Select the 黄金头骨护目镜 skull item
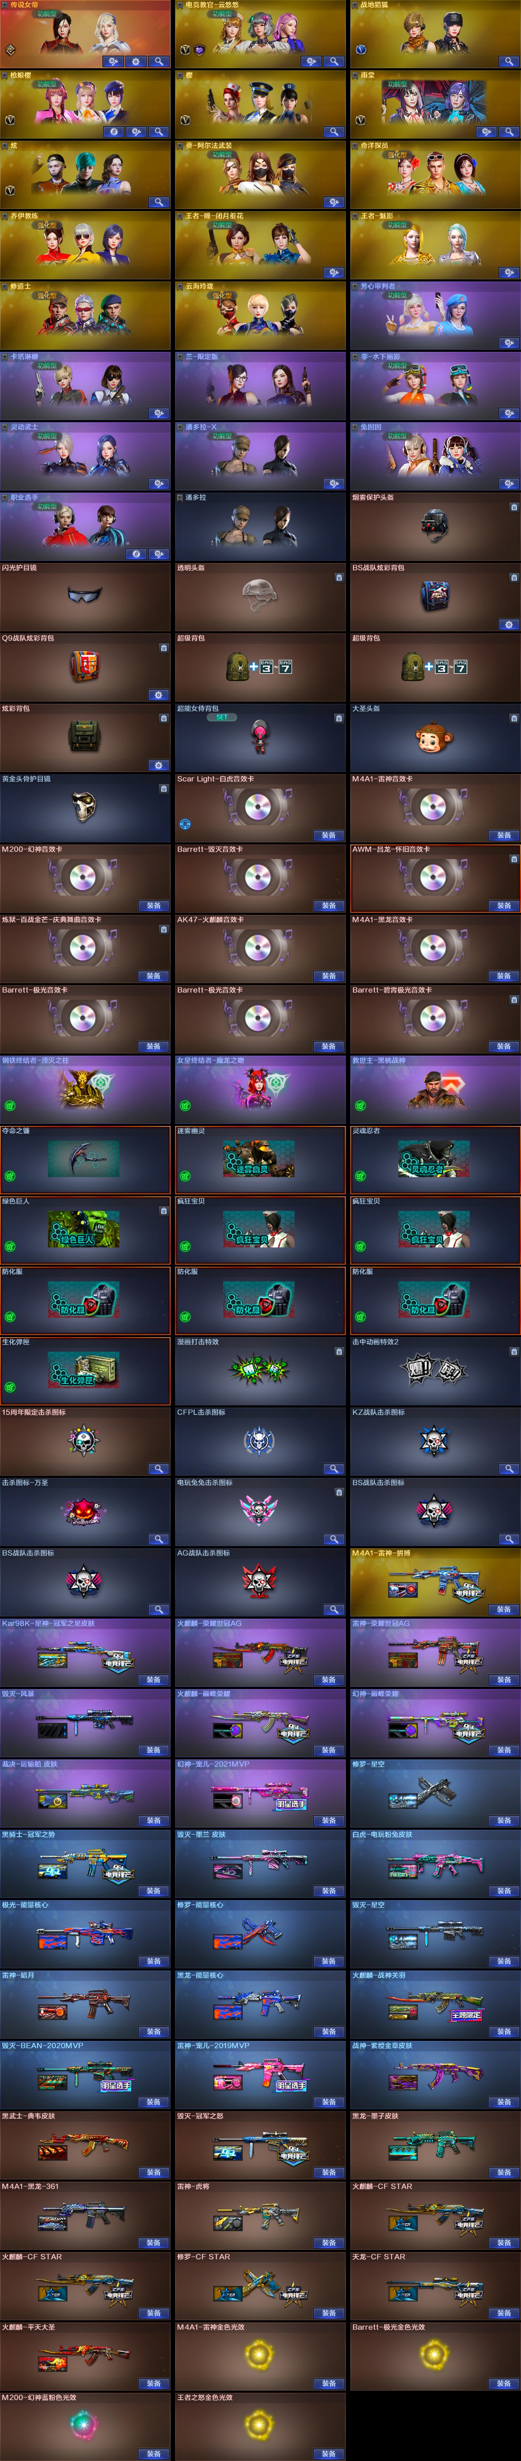 tap(84, 806)
